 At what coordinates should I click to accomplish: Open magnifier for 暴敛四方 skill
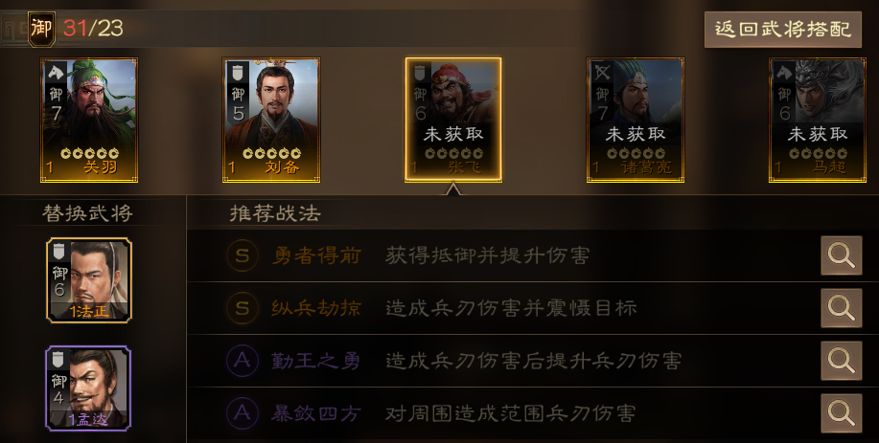[841, 413]
